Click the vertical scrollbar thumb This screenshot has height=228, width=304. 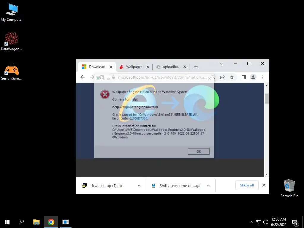tap(267, 99)
